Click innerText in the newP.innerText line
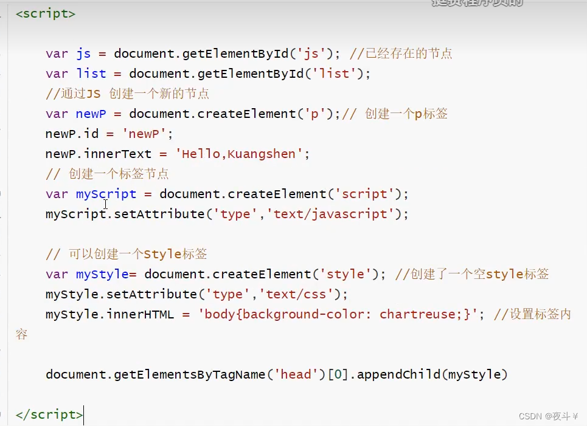Viewport: 587px width, 426px height. click(x=117, y=154)
